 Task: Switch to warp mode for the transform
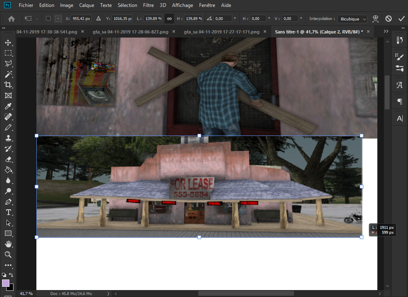[375, 19]
